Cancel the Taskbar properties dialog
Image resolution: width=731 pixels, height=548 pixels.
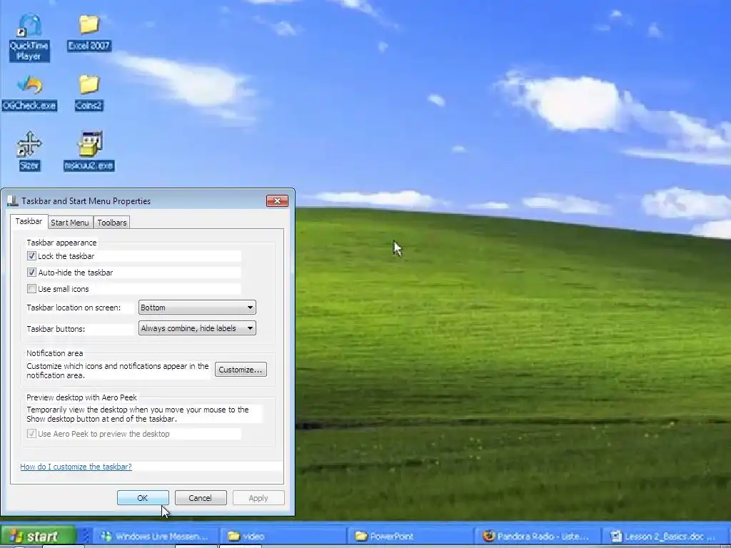[201, 497]
